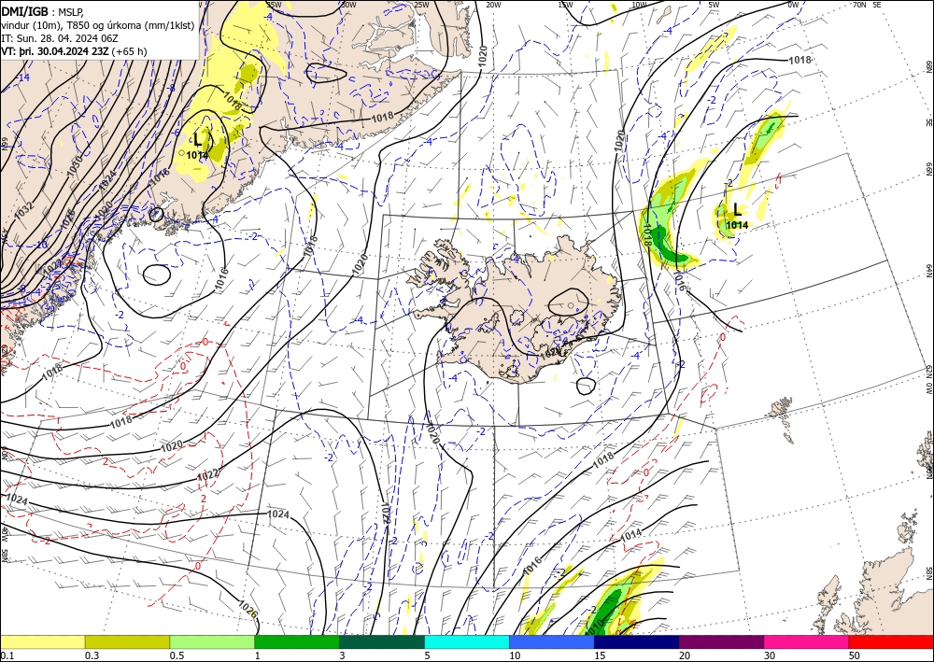Click the 'vindur (10m), T850 og úrkoma' line

[x=98, y=24]
